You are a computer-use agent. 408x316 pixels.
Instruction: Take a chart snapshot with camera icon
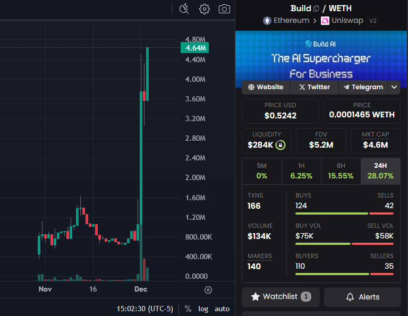tap(224, 9)
